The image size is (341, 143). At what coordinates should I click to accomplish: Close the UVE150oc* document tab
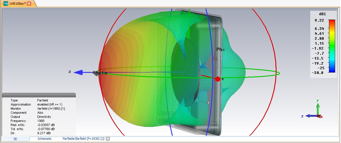tap(29, 4)
